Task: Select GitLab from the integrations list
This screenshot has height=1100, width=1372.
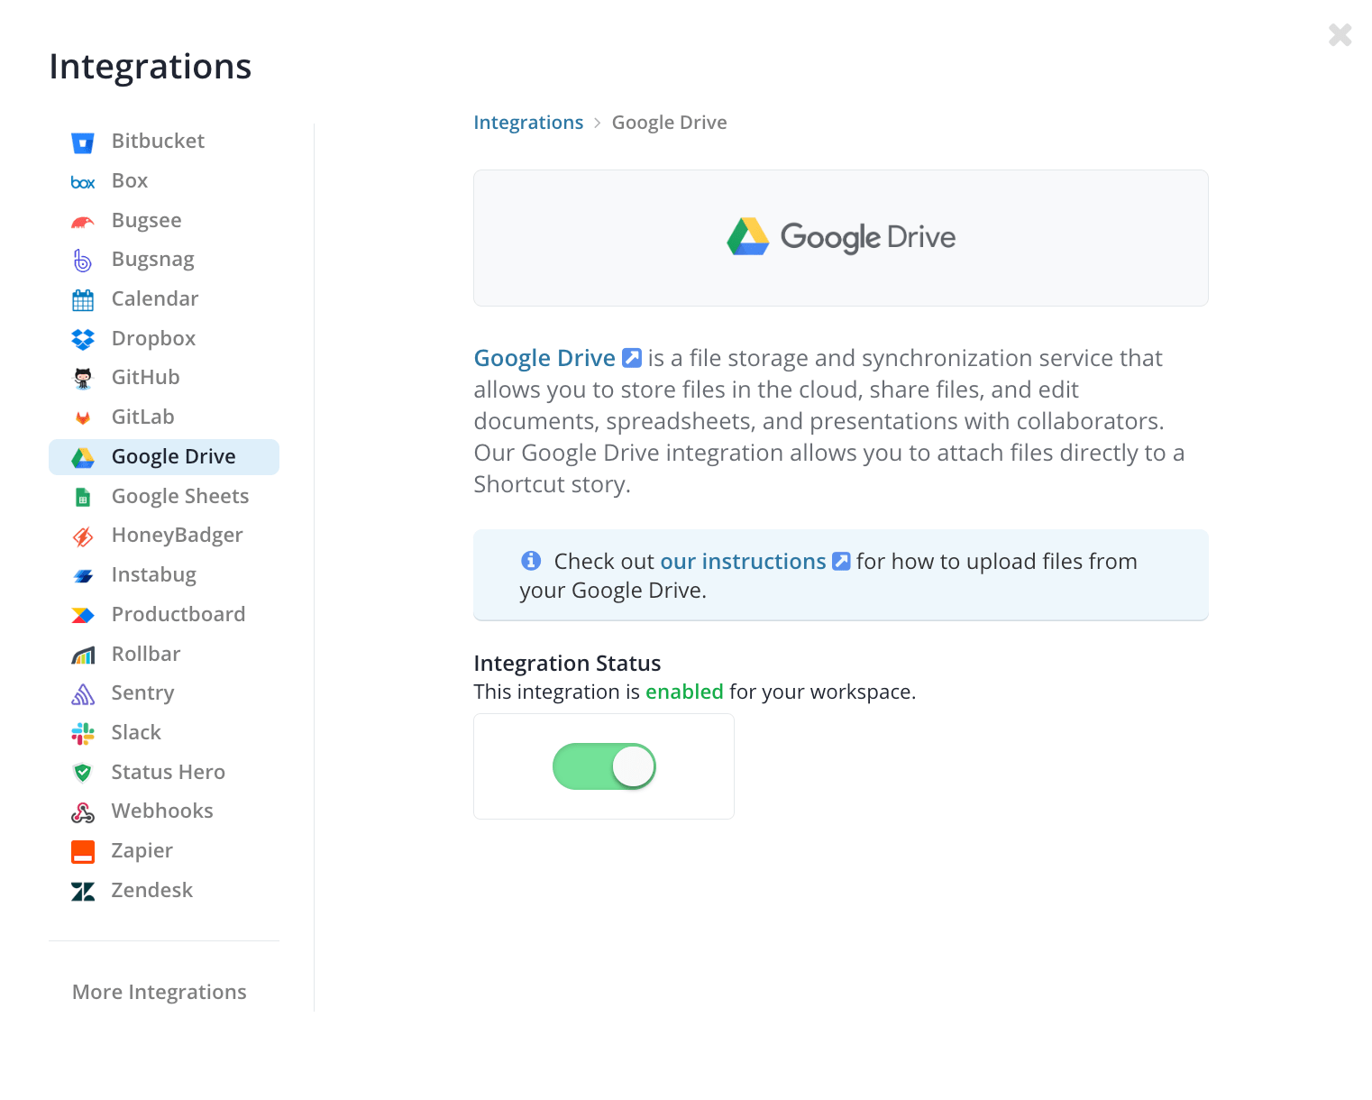Action: pyautogui.click(x=142, y=417)
